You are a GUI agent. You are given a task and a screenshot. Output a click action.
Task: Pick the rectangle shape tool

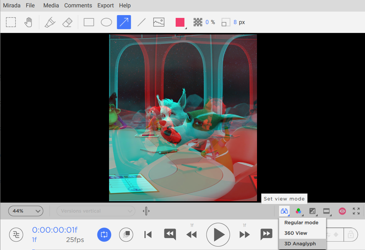(x=89, y=22)
